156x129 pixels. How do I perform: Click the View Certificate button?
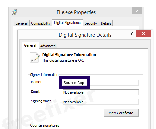pos(121,113)
